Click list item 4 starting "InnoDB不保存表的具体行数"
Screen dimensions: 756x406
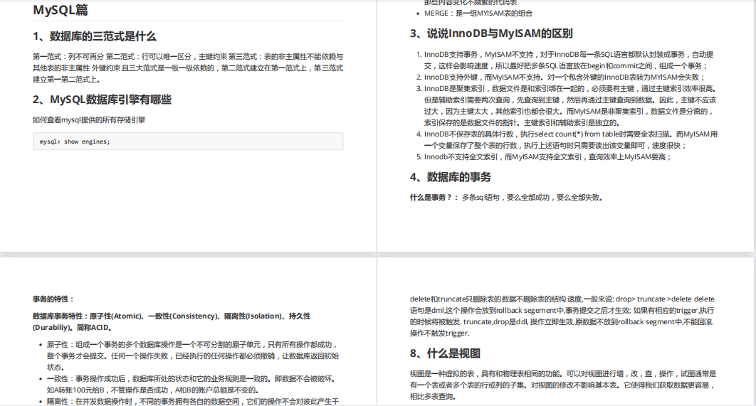click(571, 139)
